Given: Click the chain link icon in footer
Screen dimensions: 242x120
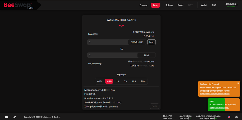Looking at the screenshot, I should coord(14,117).
